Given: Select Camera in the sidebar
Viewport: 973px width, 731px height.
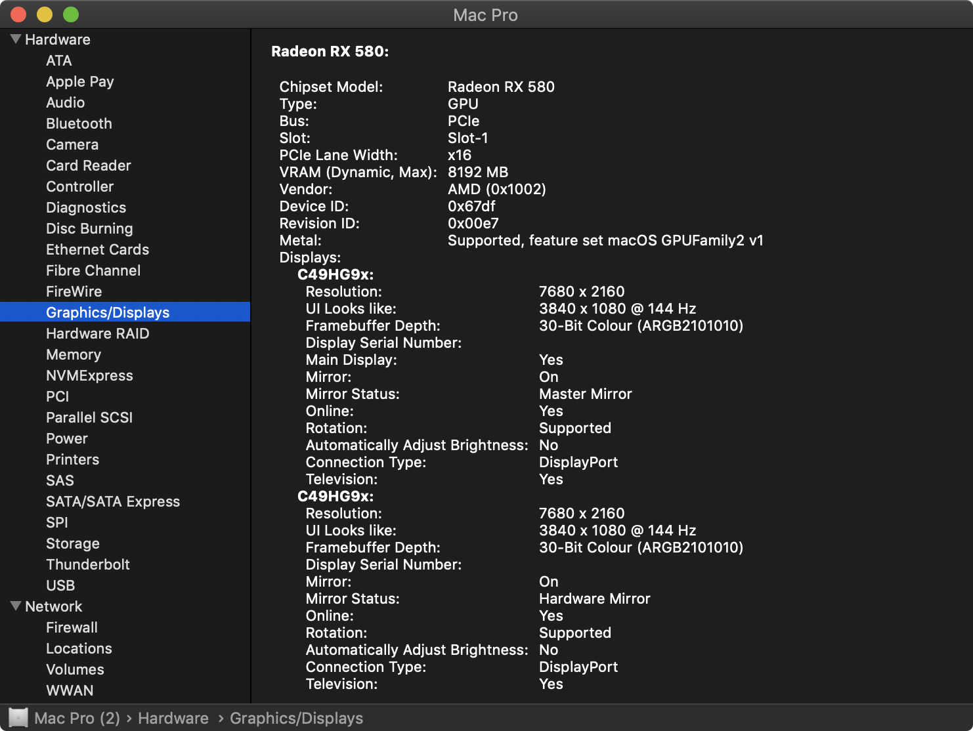Looking at the screenshot, I should (x=72, y=144).
